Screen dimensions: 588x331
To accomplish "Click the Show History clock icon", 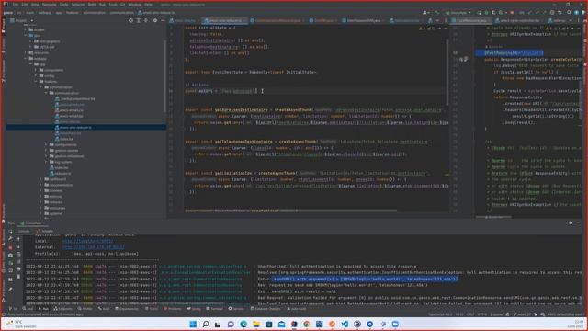I will point(552,12).
